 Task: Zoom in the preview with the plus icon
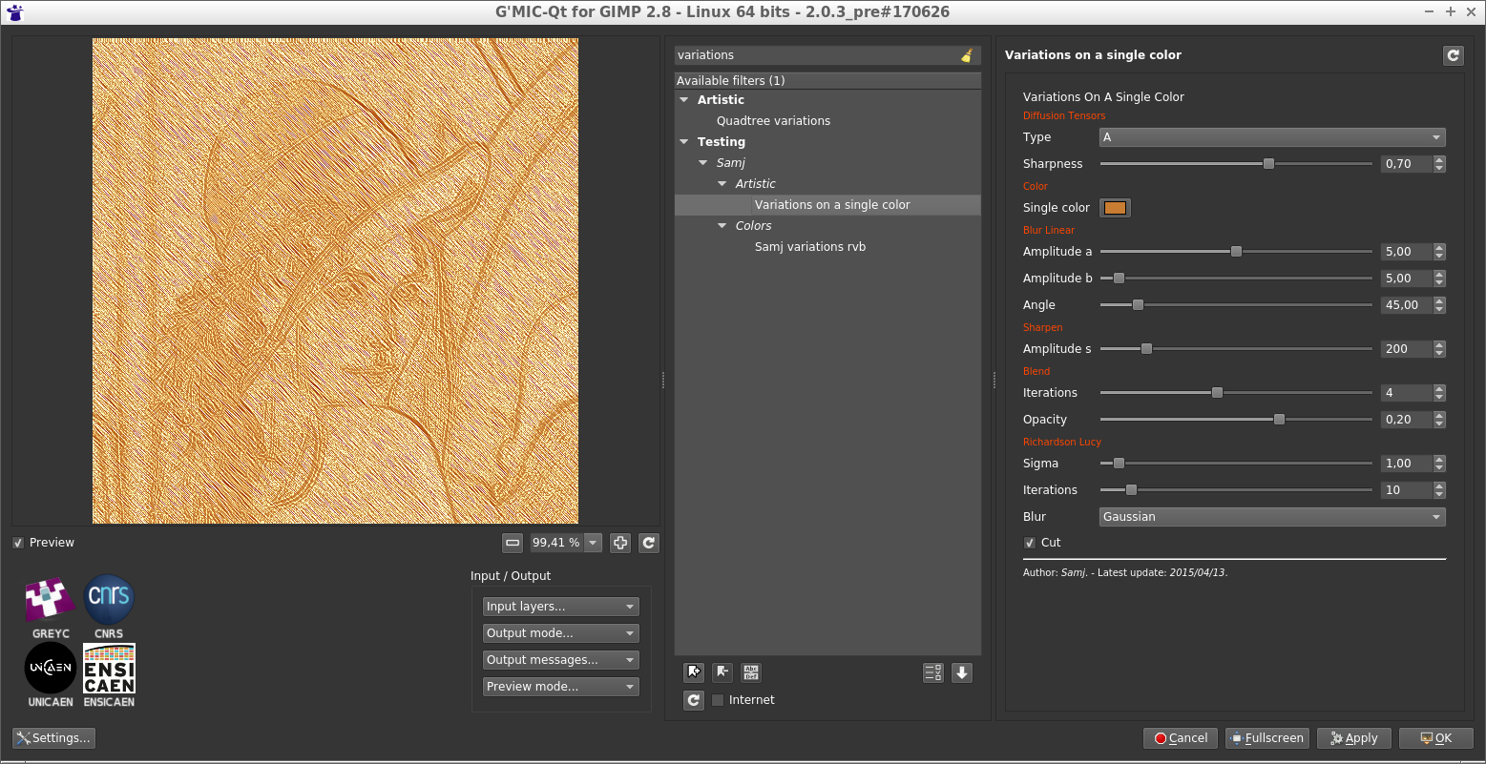click(620, 543)
